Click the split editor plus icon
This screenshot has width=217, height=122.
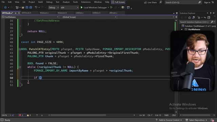(176, 17)
